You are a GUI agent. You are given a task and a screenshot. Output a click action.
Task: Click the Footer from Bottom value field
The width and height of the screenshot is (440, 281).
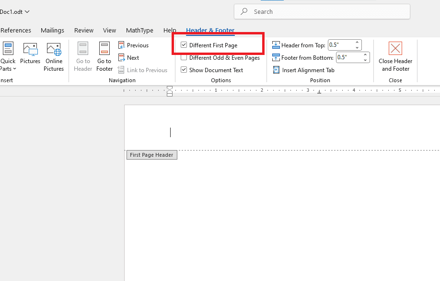coord(349,57)
